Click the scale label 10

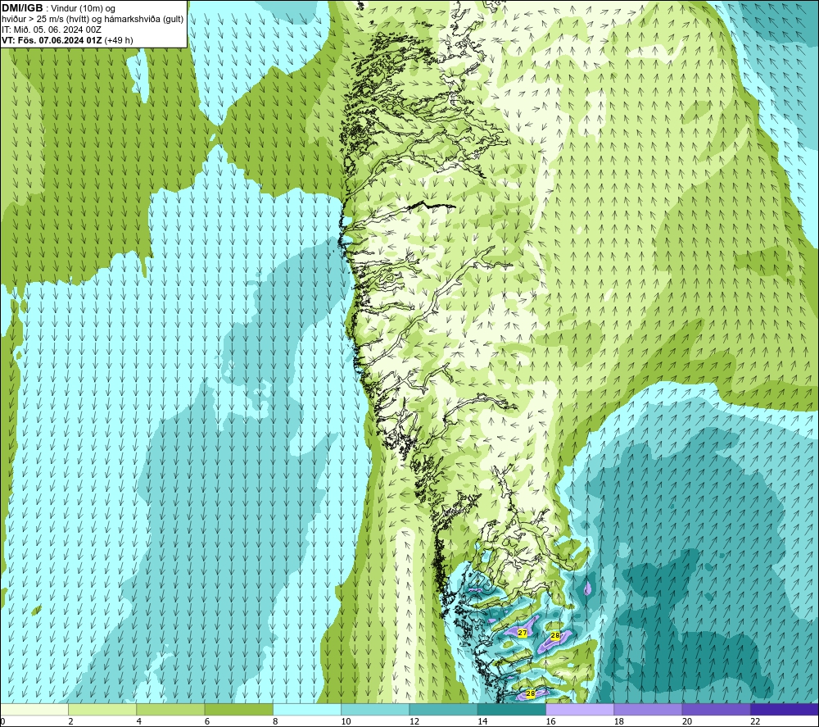(346, 722)
